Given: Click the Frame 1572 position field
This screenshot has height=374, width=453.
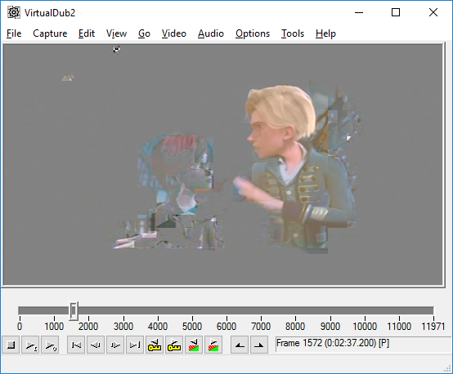Looking at the screenshot, I should coord(363,344).
